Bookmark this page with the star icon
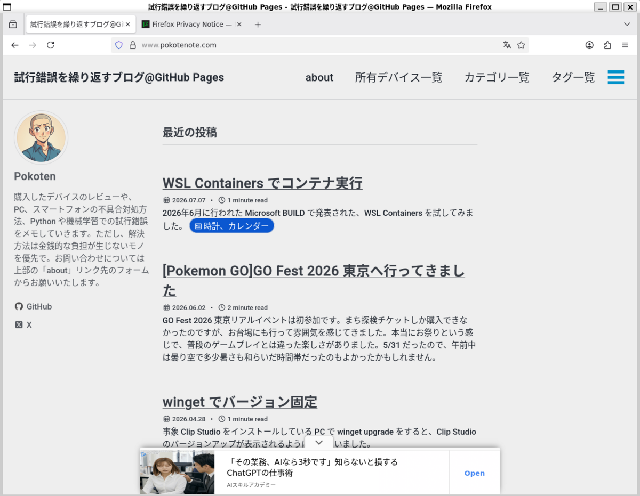This screenshot has width=640, height=496. [x=521, y=45]
